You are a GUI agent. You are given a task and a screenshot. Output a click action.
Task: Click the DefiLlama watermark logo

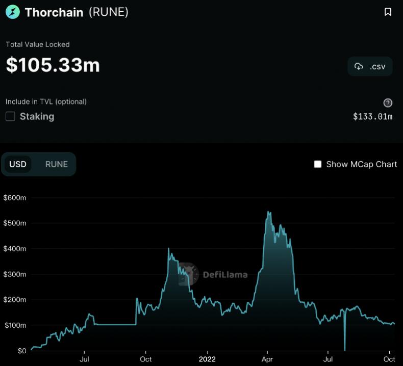pyautogui.click(x=189, y=274)
